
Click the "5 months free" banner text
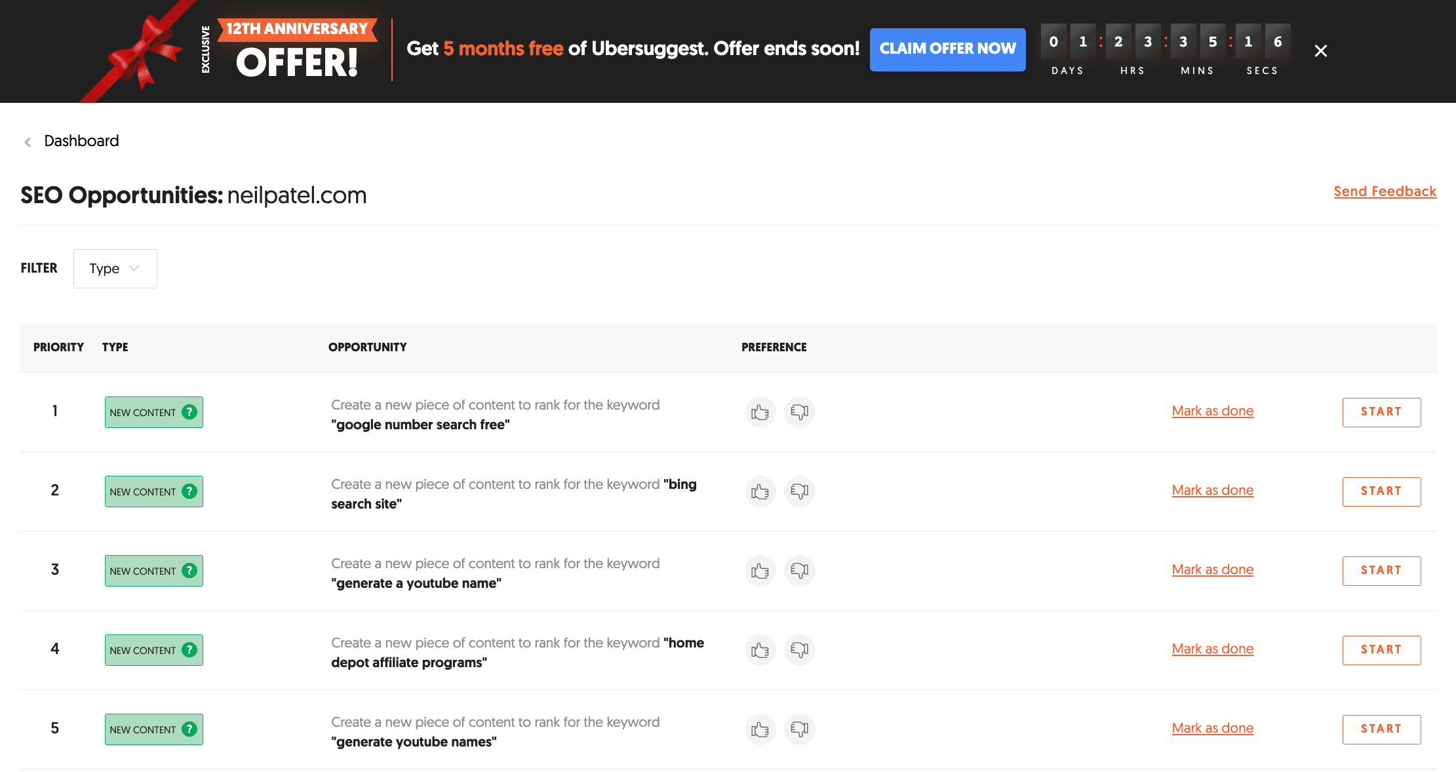pyautogui.click(x=503, y=48)
